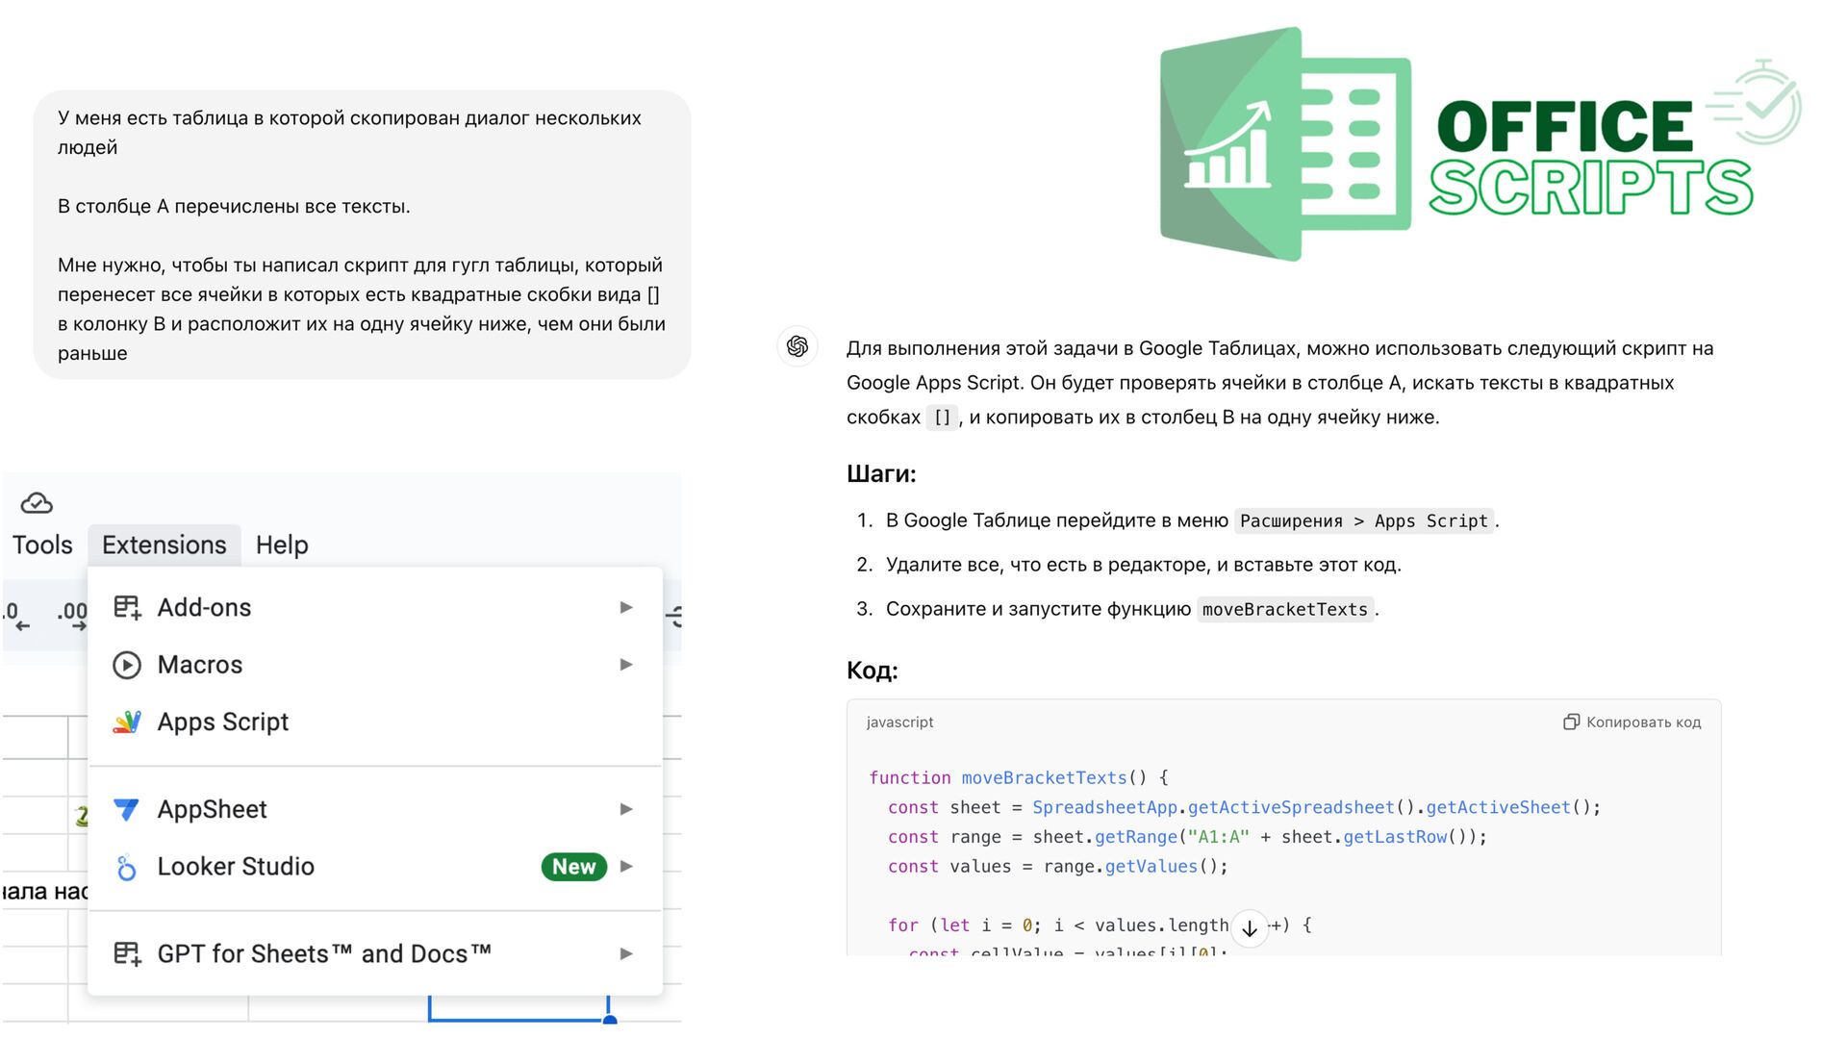Click the AppSheet icon
This screenshot has height=1039, width=1847.
(126, 809)
